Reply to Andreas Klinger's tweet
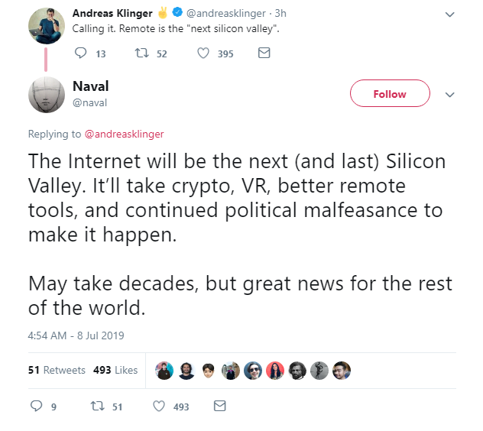This screenshot has width=483, height=431. [81, 53]
